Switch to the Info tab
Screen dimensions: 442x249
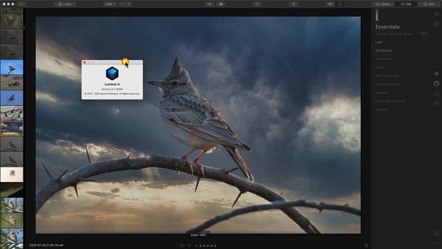429,4
